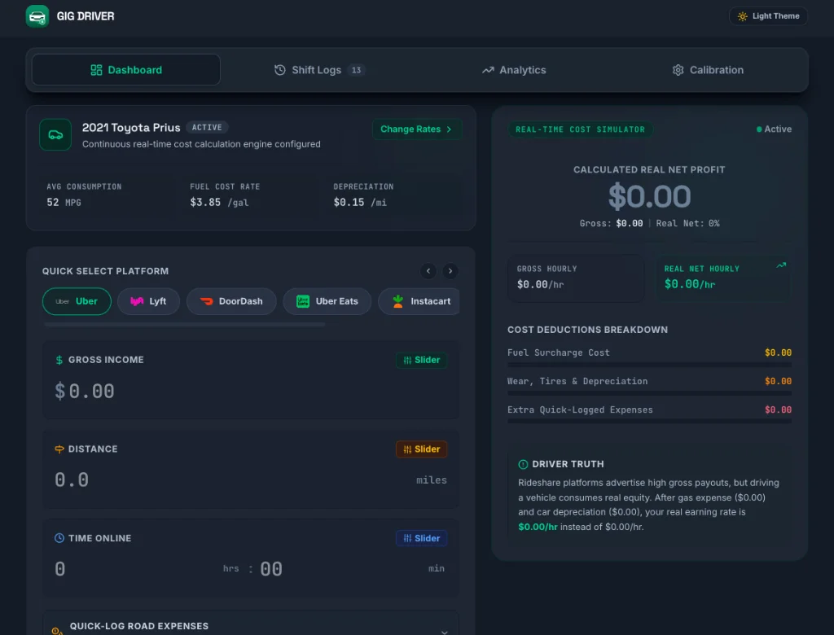
Task: Click the Real Net Hourly card
Action: pos(723,277)
